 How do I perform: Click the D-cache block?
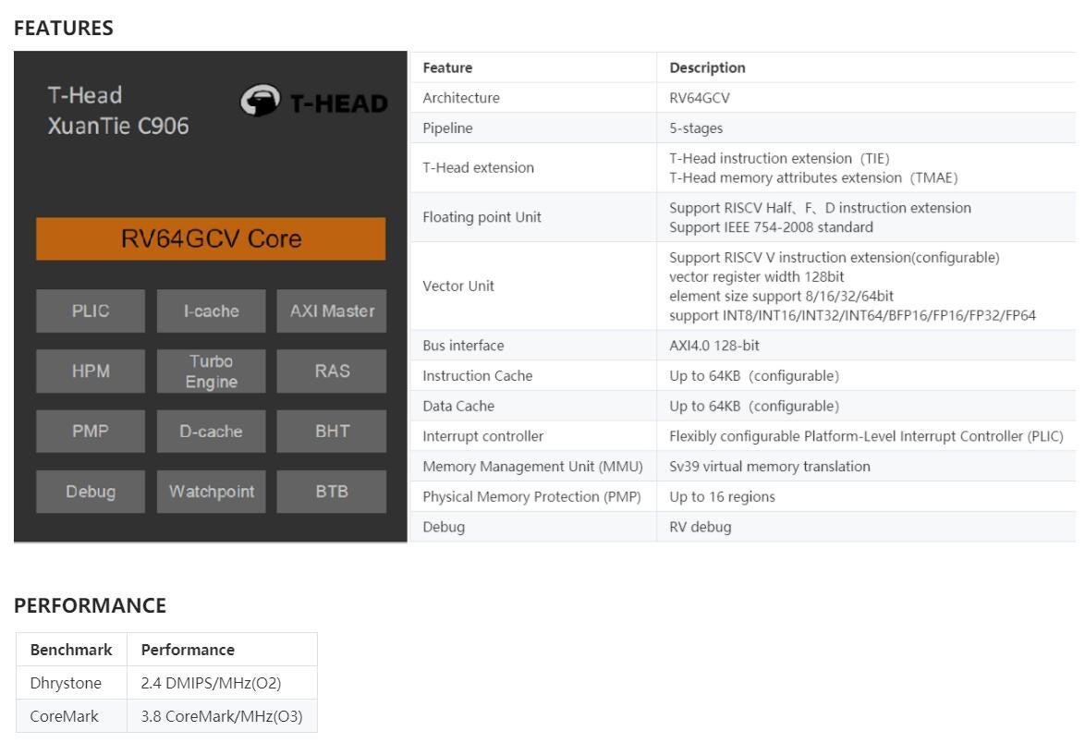tap(211, 432)
